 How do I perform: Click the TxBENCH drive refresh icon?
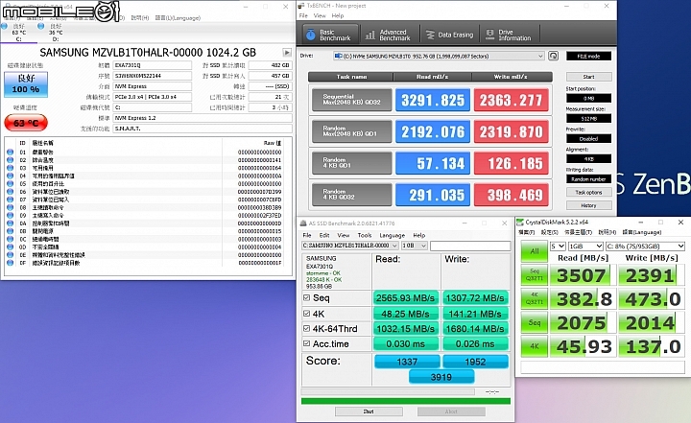[553, 56]
